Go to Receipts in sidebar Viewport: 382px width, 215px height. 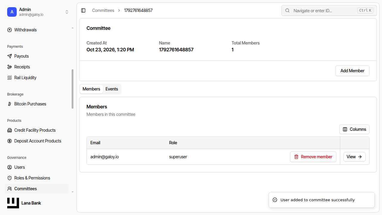[x=37, y=67]
